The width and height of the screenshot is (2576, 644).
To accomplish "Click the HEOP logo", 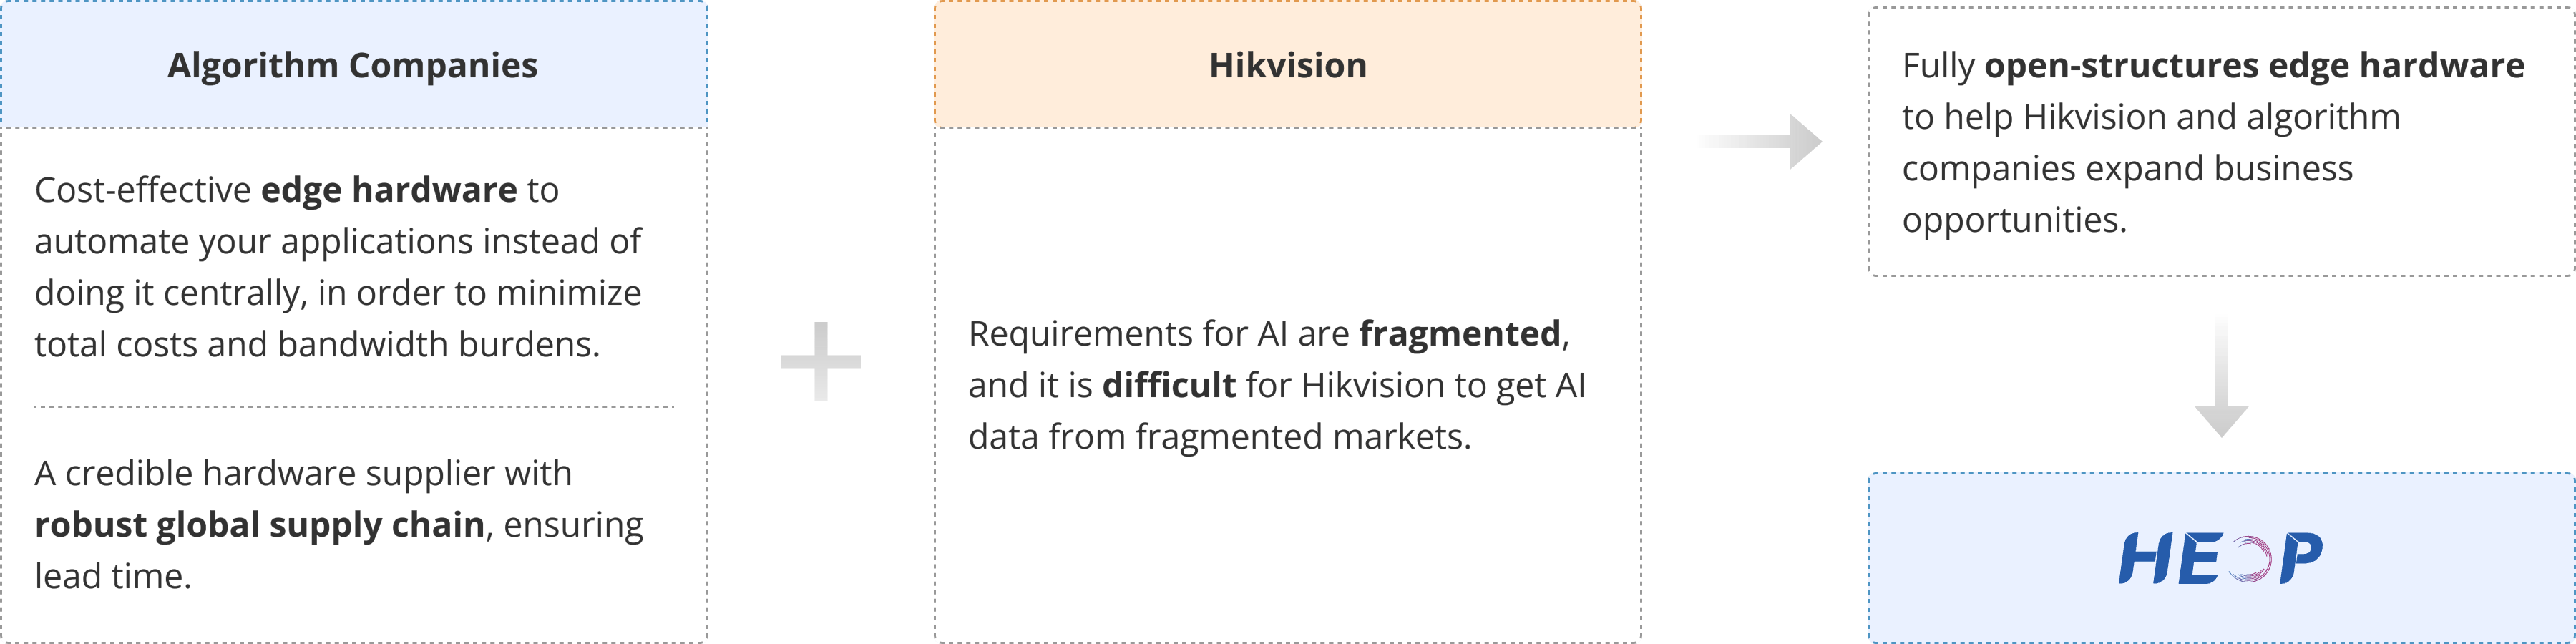I will click(x=2220, y=558).
